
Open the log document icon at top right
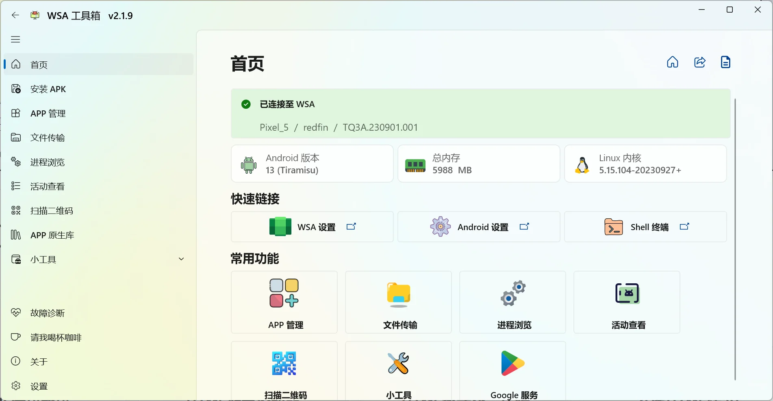(726, 62)
